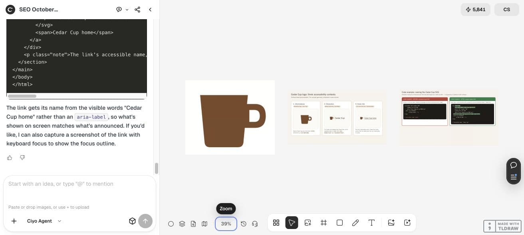Click the </main> line in code block
This screenshot has height=235, width=524.
(x=22, y=69)
